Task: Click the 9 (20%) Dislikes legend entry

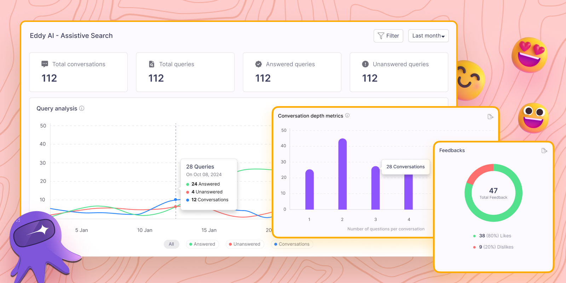Action: pyautogui.click(x=493, y=247)
